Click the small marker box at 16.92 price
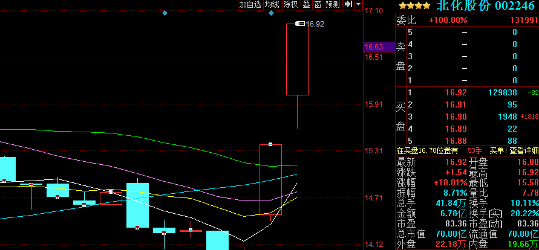This screenshot has height=250, width=539. [x=299, y=24]
